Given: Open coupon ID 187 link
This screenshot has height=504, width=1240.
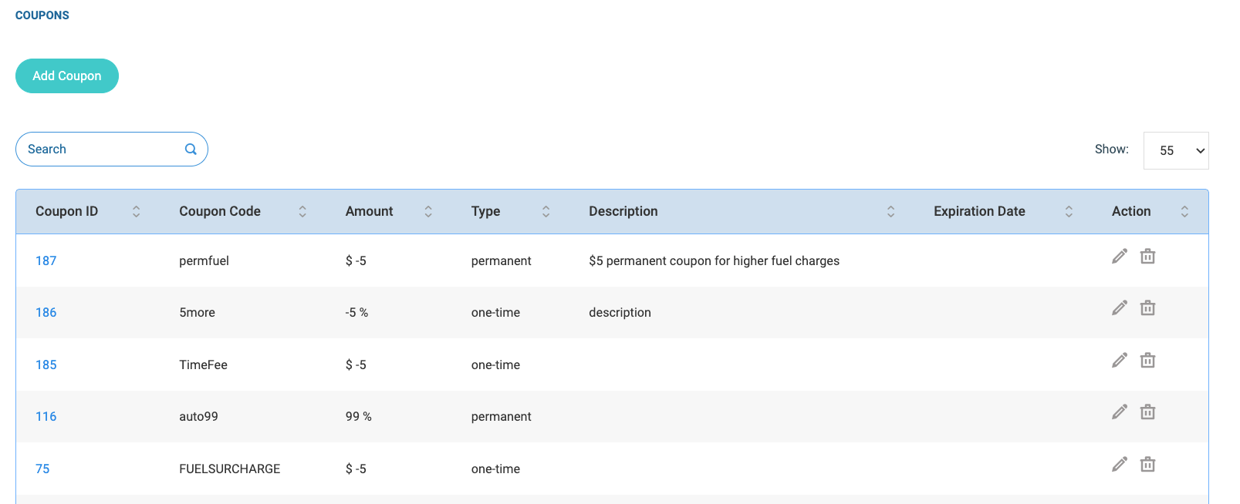Looking at the screenshot, I should click(46, 261).
